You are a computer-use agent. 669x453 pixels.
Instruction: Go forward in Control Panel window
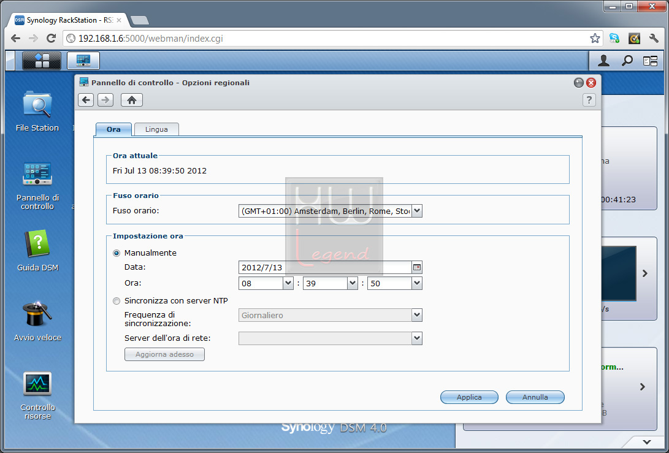click(105, 100)
